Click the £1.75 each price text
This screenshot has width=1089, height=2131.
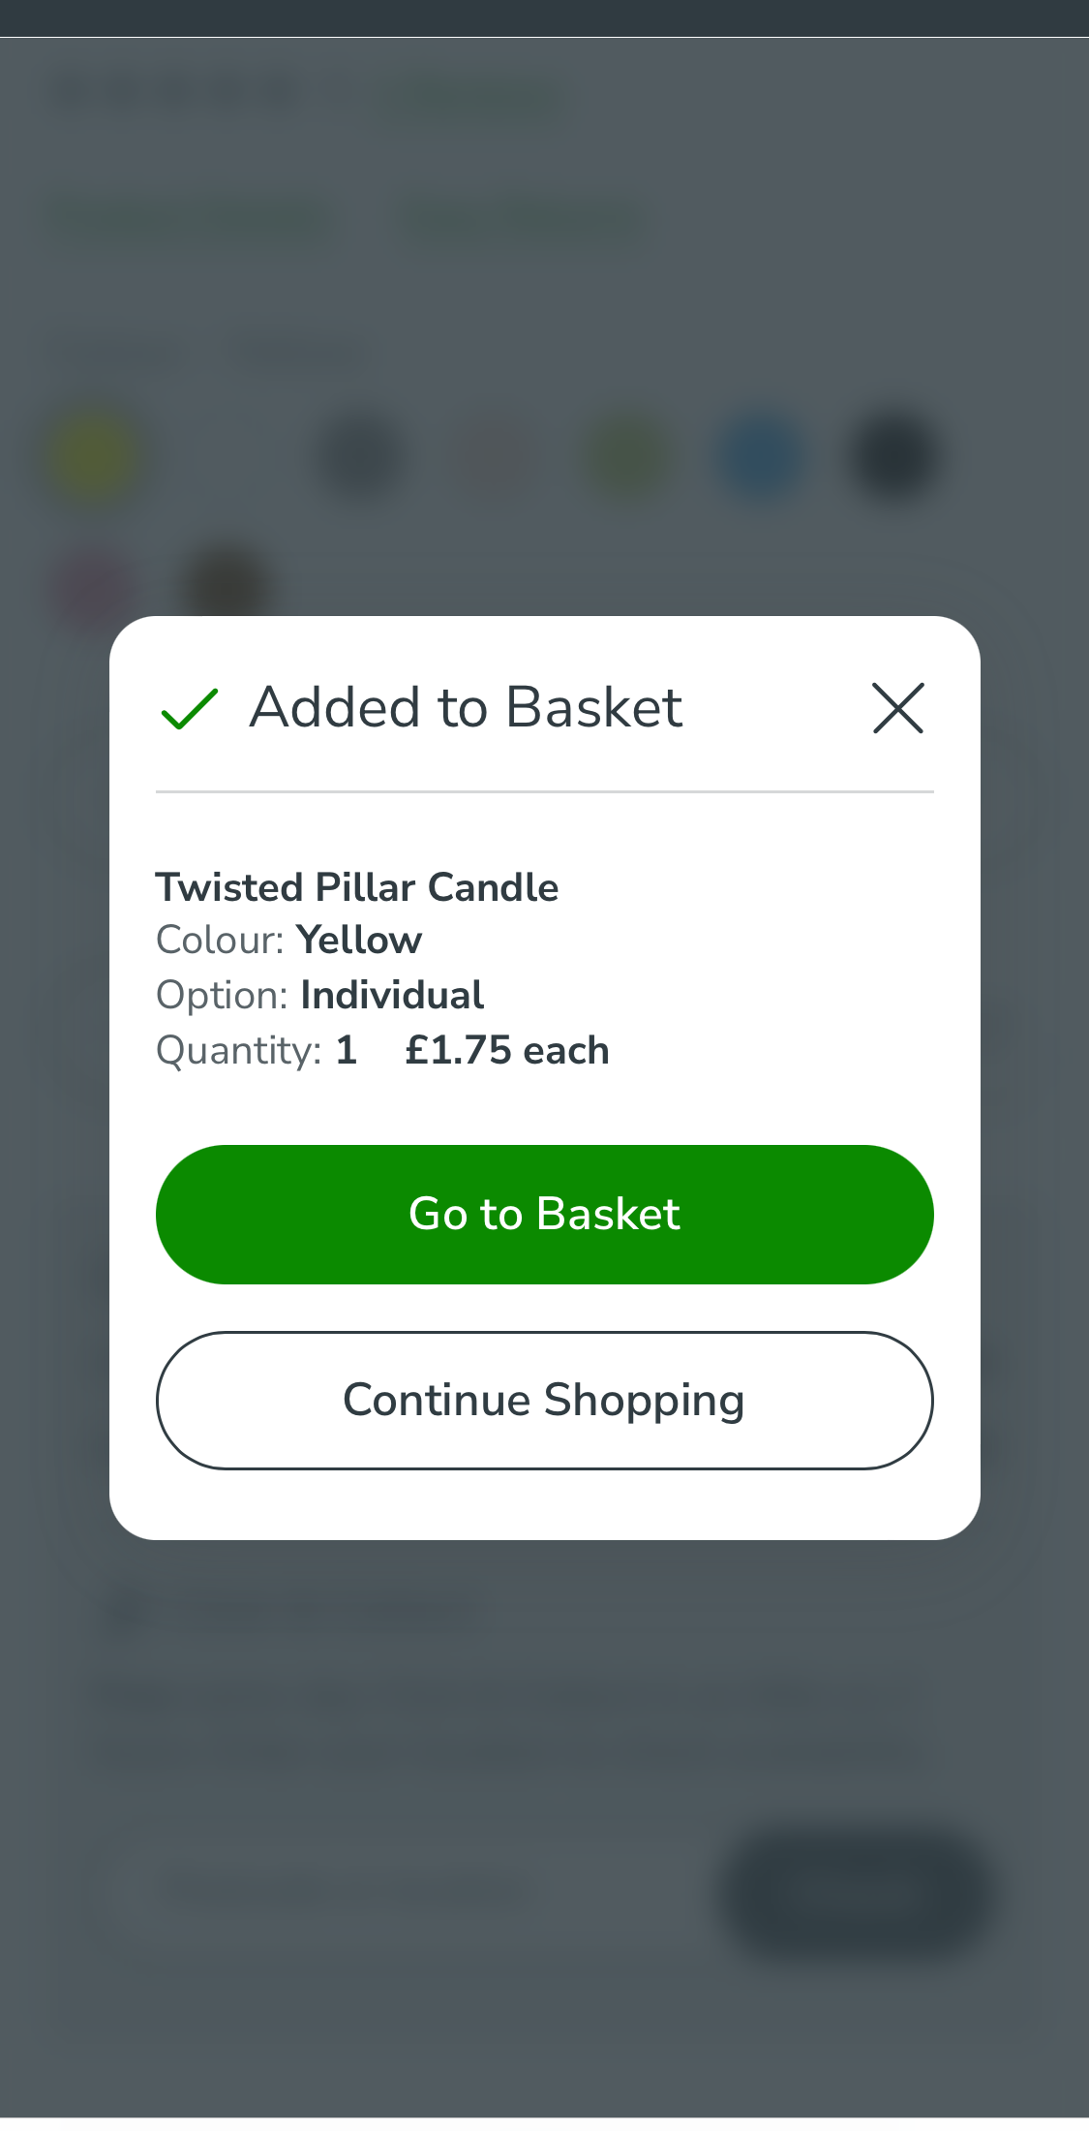[x=505, y=1049]
